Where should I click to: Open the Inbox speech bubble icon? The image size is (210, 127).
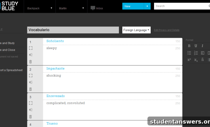pos(93,8)
